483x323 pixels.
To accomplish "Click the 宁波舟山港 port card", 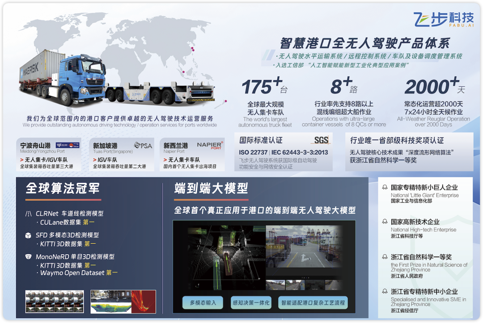I will point(48,155).
